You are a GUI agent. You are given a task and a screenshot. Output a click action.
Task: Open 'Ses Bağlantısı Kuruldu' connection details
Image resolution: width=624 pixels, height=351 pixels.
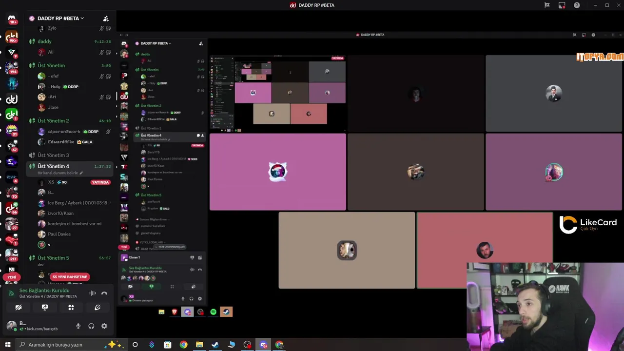44,291
